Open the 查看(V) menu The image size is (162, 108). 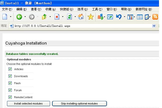[36, 9]
